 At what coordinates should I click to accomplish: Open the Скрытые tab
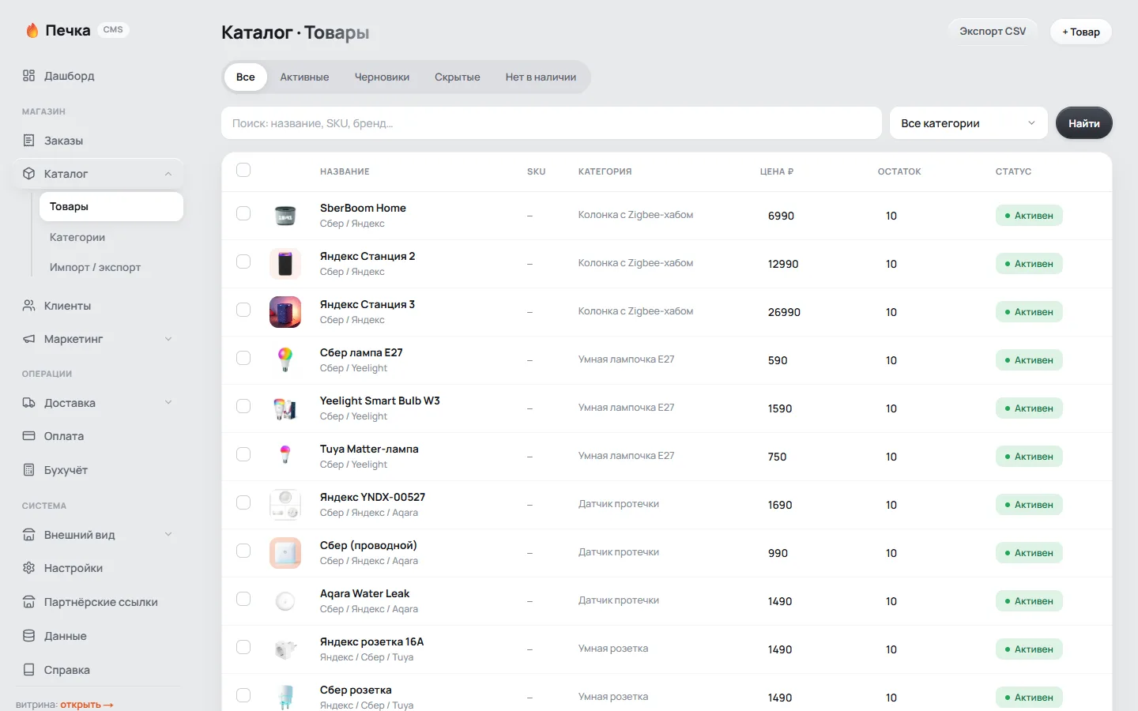pyautogui.click(x=458, y=77)
